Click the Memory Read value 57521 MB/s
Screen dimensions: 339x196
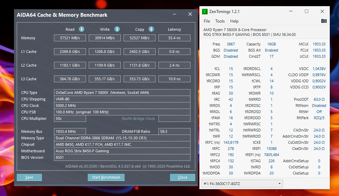coord(70,38)
